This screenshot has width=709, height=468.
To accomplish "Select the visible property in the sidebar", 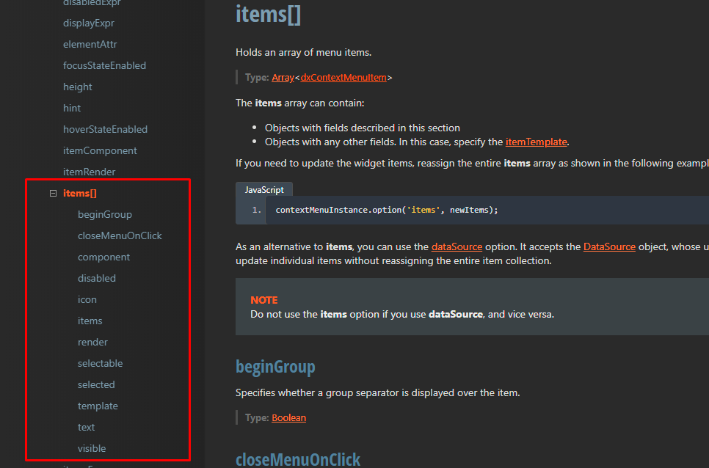I will pos(92,448).
